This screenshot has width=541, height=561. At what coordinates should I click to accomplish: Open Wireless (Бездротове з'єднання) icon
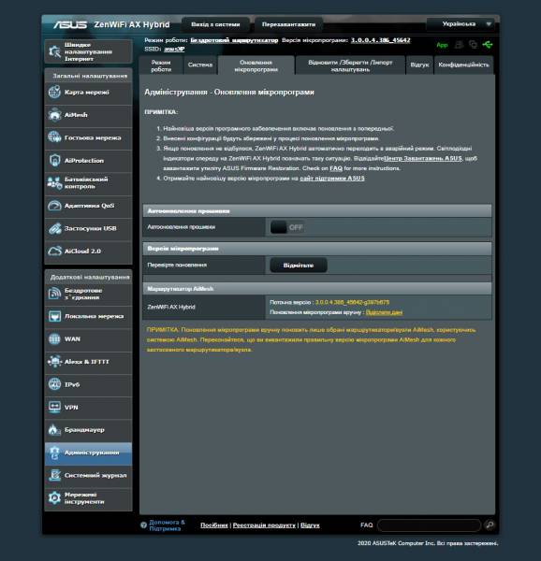pos(54,294)
